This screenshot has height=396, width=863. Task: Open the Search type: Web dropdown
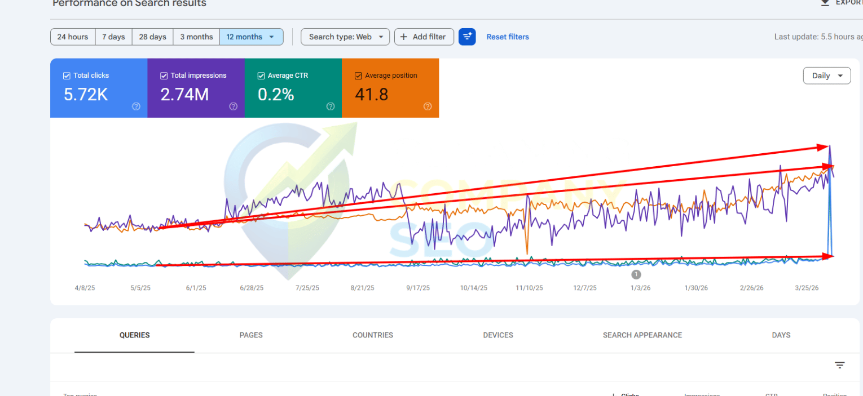click(345, 37)
